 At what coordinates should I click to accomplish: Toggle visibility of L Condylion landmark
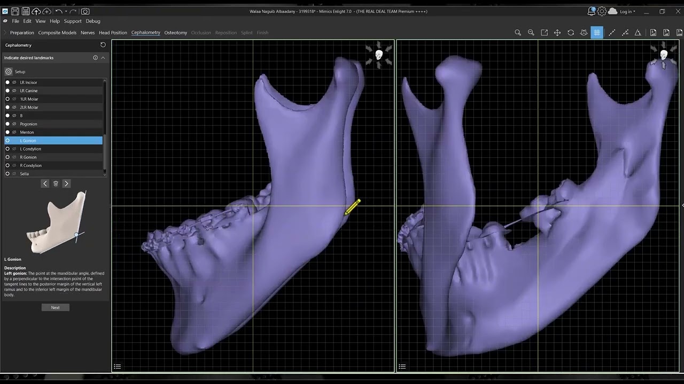(x=14, y=149)
